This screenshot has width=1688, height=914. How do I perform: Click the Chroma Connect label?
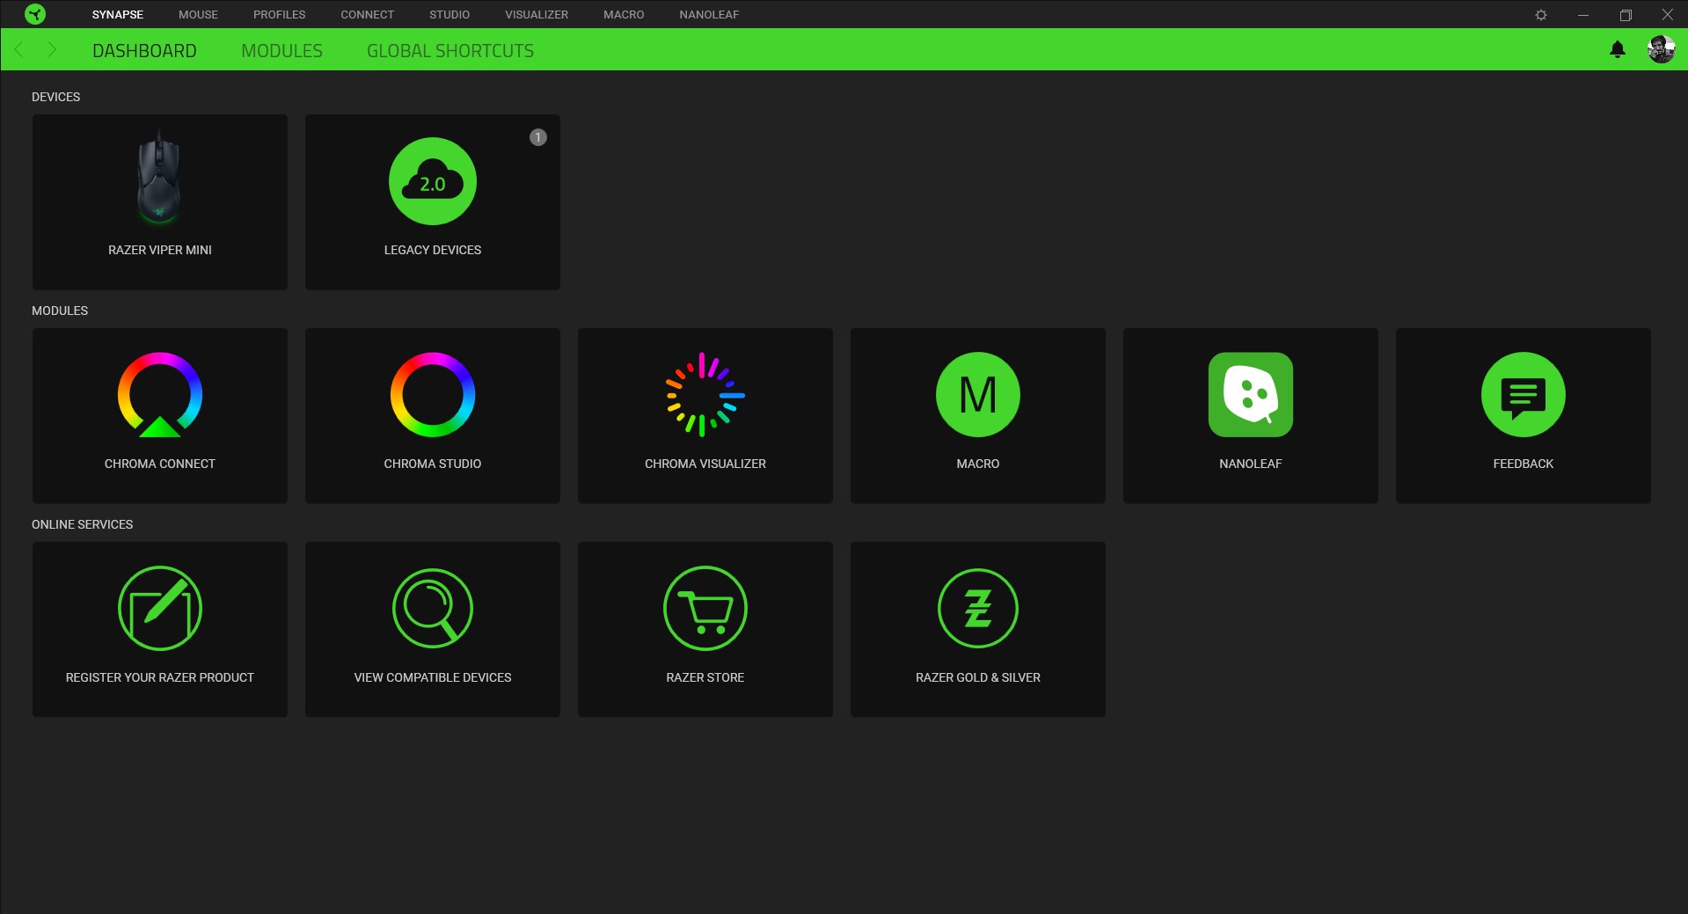click(160, 464)
